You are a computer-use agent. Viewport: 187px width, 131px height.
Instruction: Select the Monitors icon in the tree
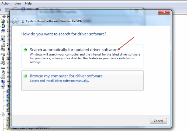3,82
